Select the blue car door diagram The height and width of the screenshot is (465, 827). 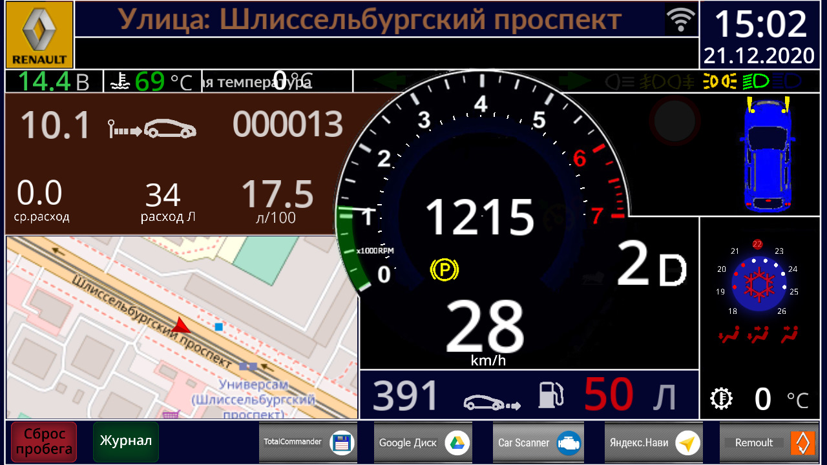point(768,154)
